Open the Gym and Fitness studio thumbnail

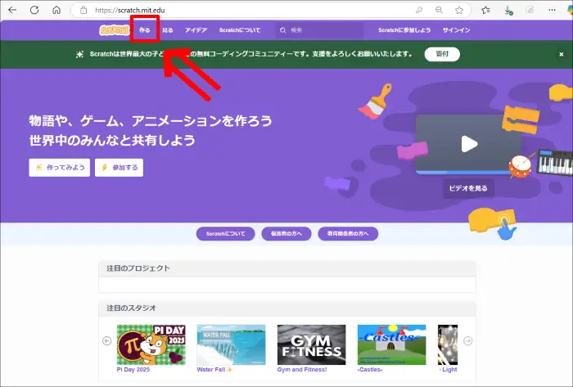click(311, 344)
